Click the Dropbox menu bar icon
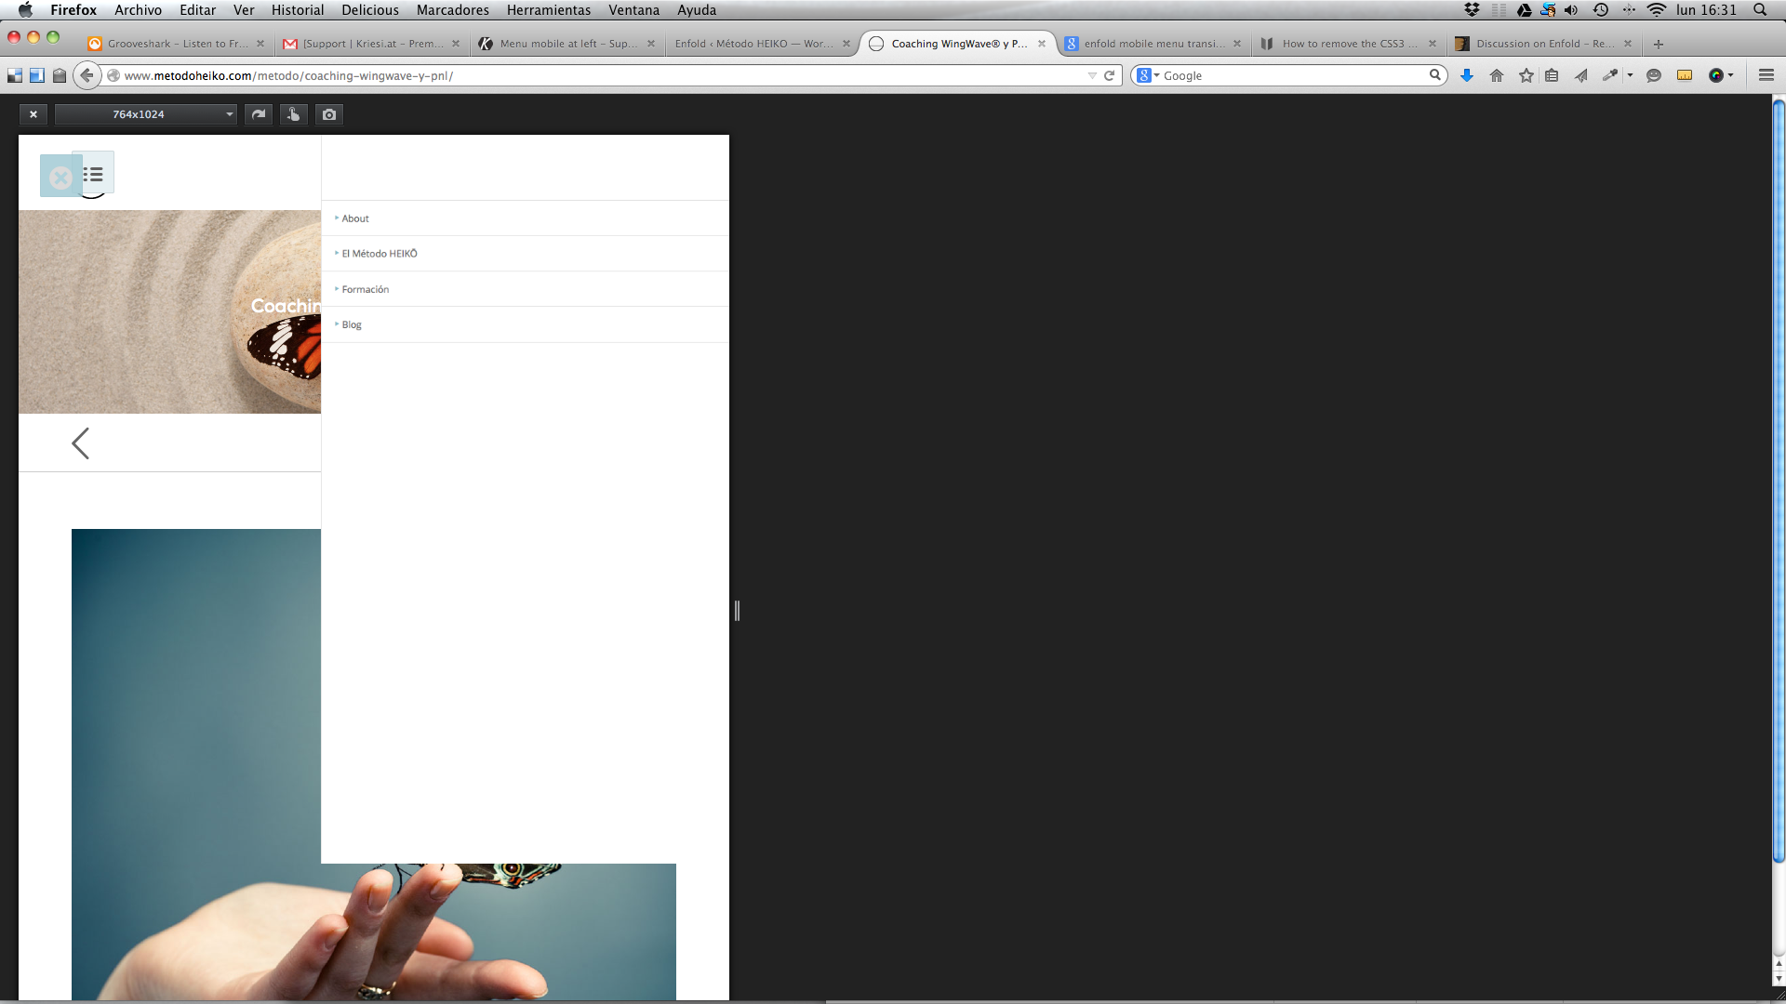Screen dimensions: 1786x1004 tap(1472, 9)
